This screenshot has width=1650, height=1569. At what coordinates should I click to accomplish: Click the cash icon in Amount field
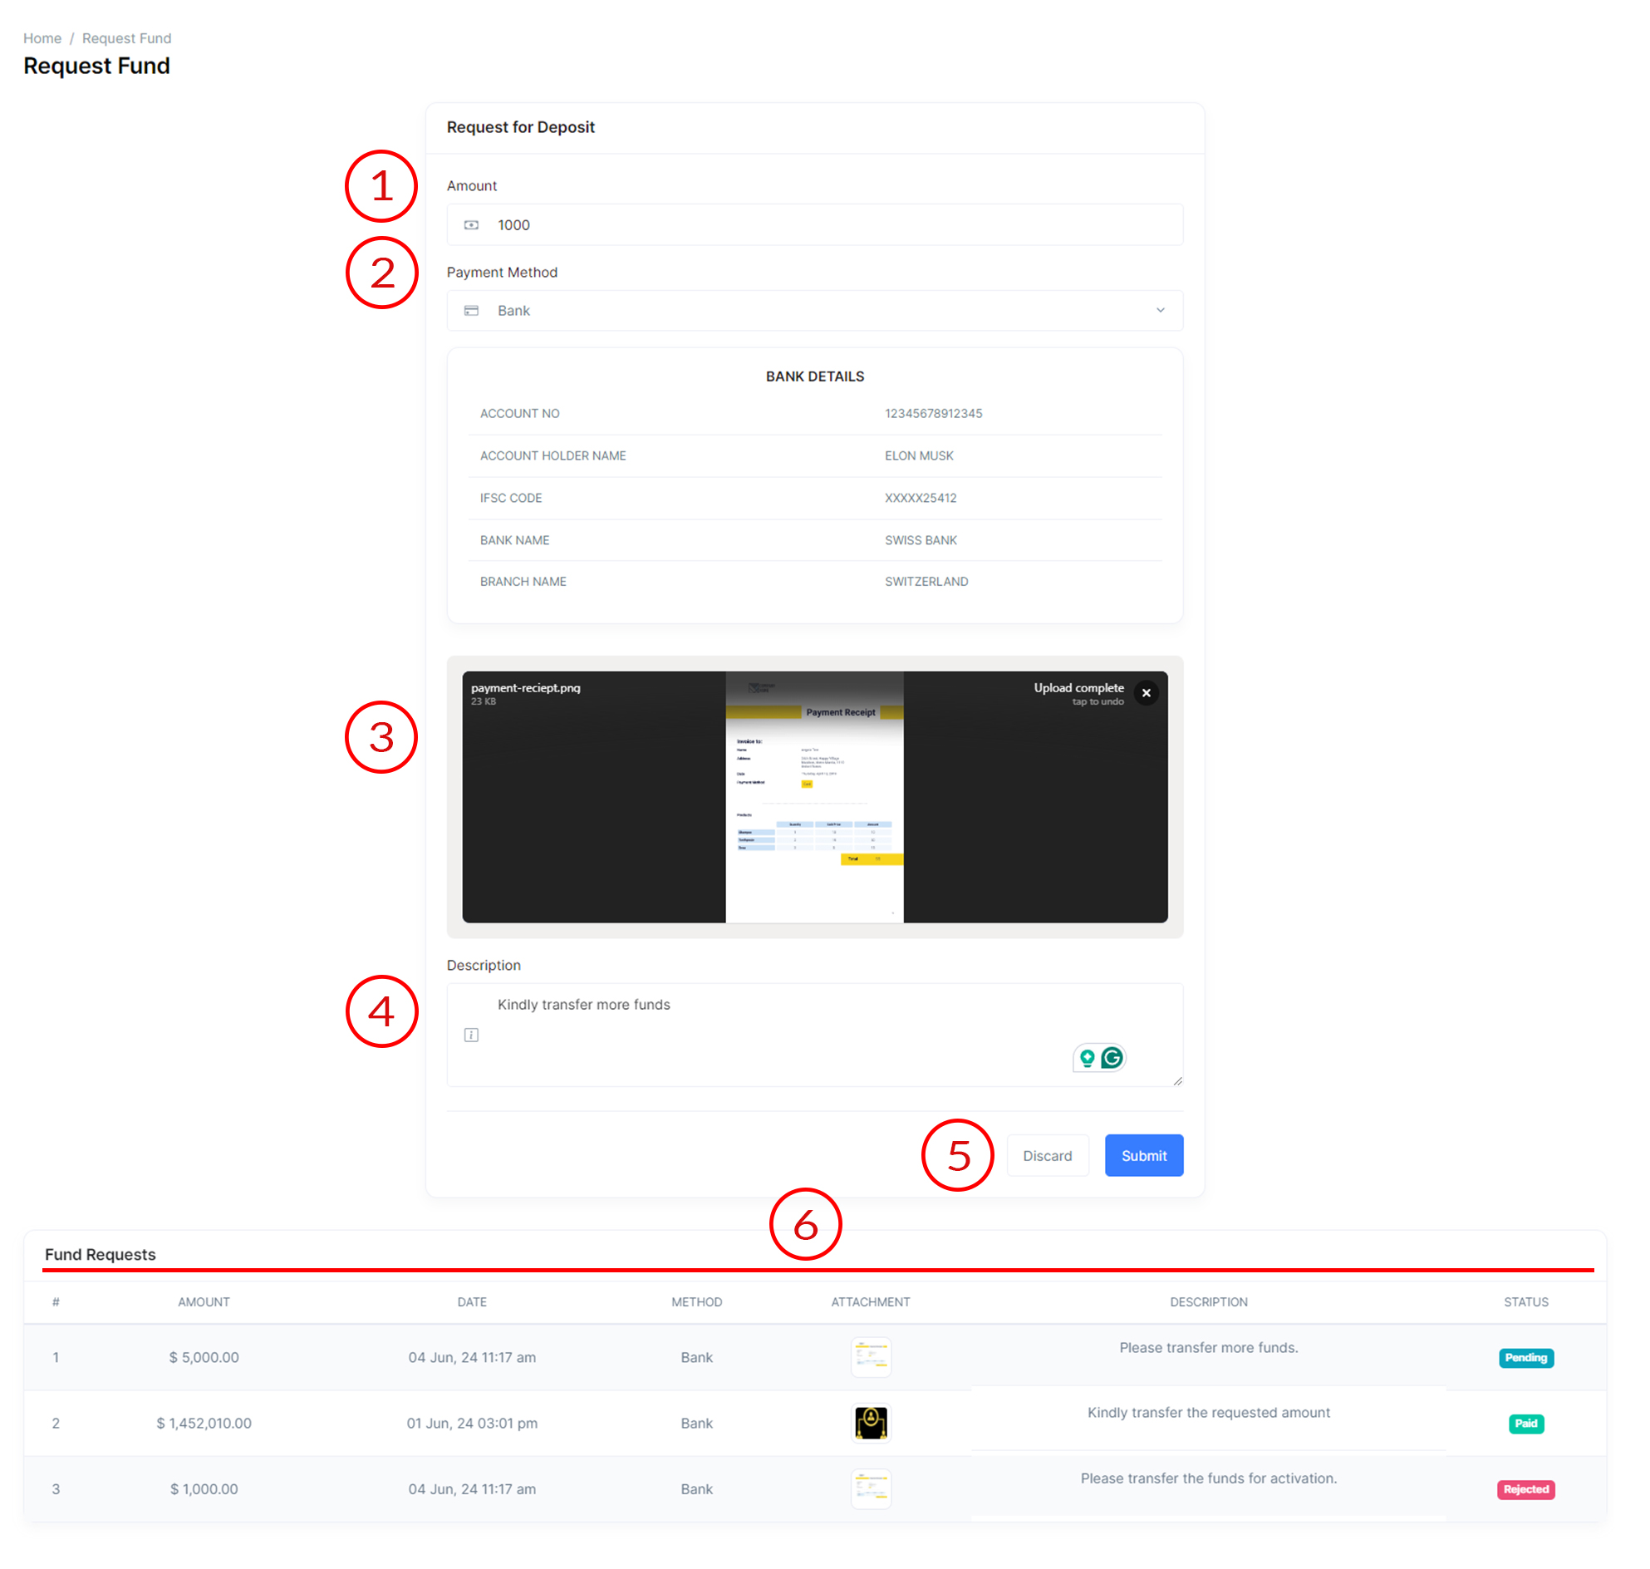pos(472,225)
